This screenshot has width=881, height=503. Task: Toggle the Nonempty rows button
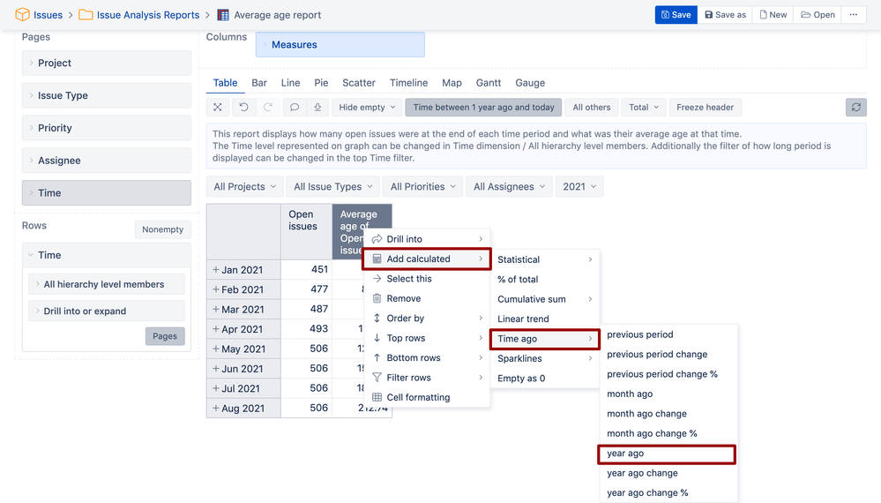click(x=163, y=229)
